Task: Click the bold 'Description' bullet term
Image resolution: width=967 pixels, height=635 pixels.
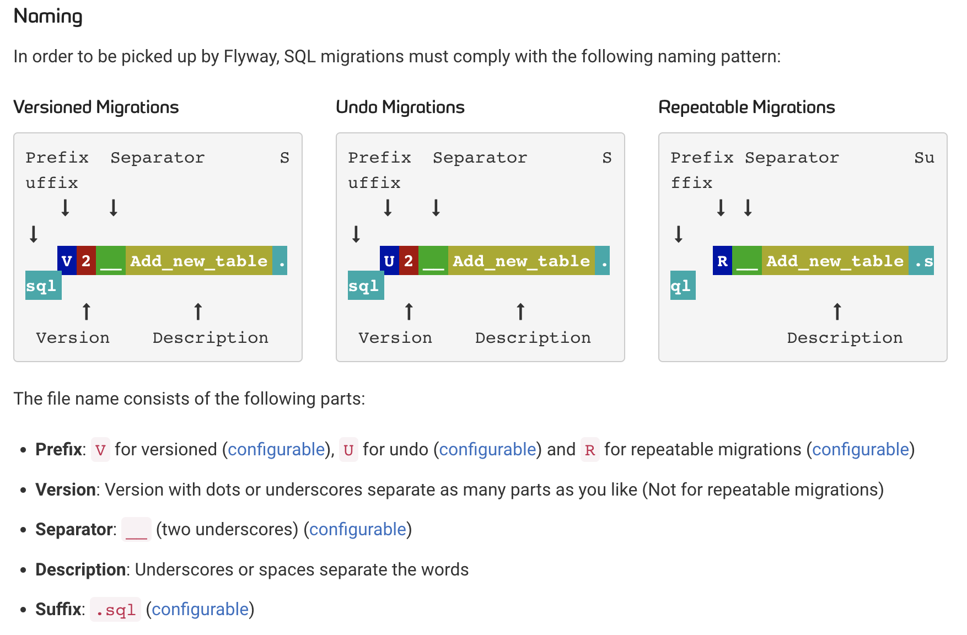Action: (x=80, y=570)
